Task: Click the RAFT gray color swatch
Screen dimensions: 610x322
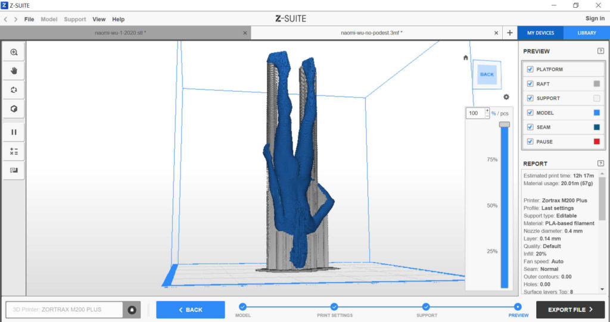Action: coord(596,83)
